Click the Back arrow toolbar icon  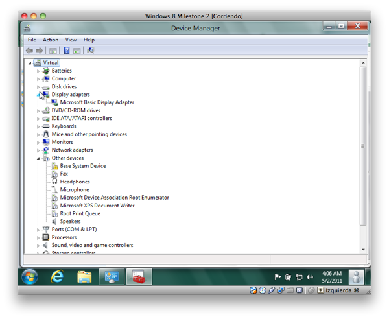tap(30, 51)
